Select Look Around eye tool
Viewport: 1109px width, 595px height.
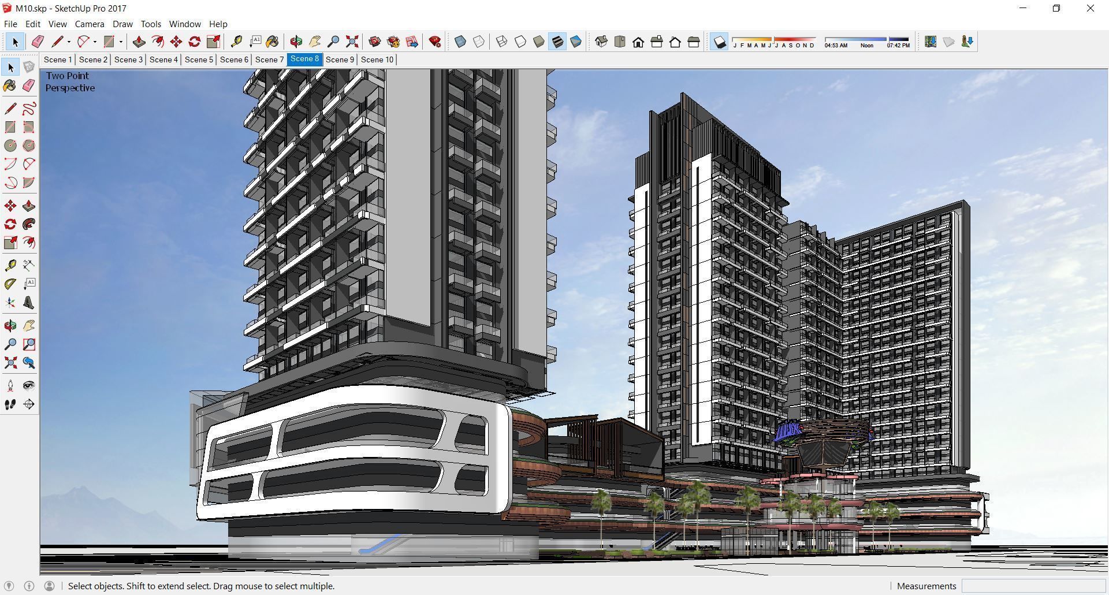pos(29,386)
